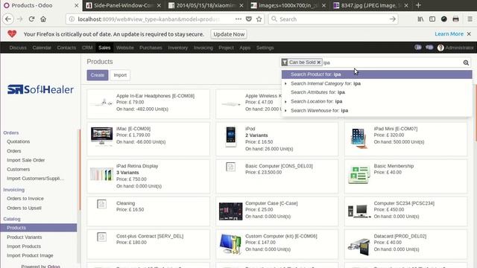Open Import Product Image in sidebar
The width and height of the screenshot is (477, 268).
coord(30,255)
